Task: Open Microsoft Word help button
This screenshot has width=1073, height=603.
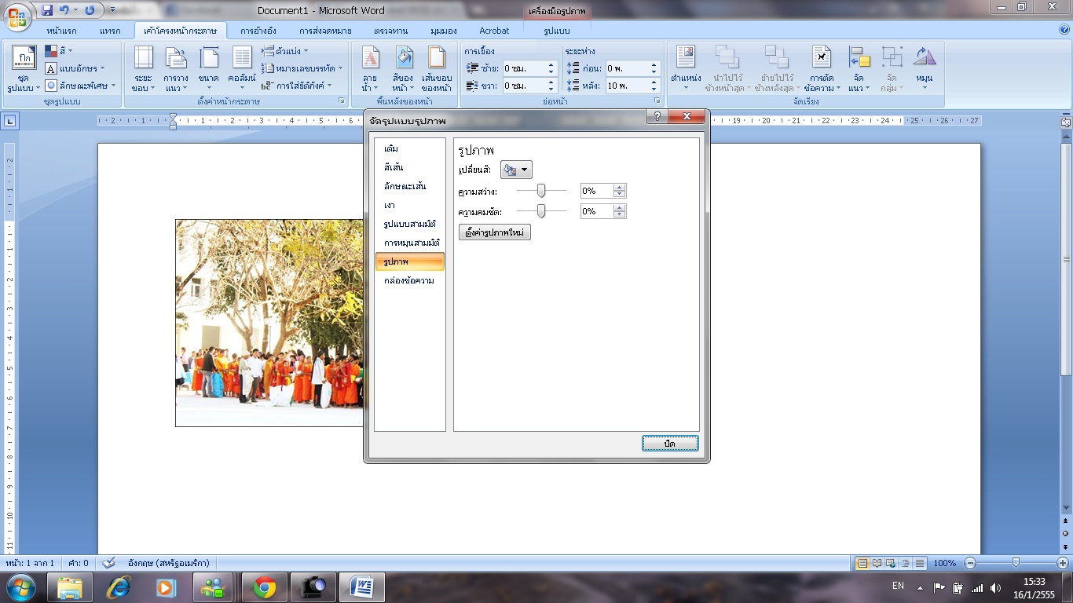Action: [1064, 30]
